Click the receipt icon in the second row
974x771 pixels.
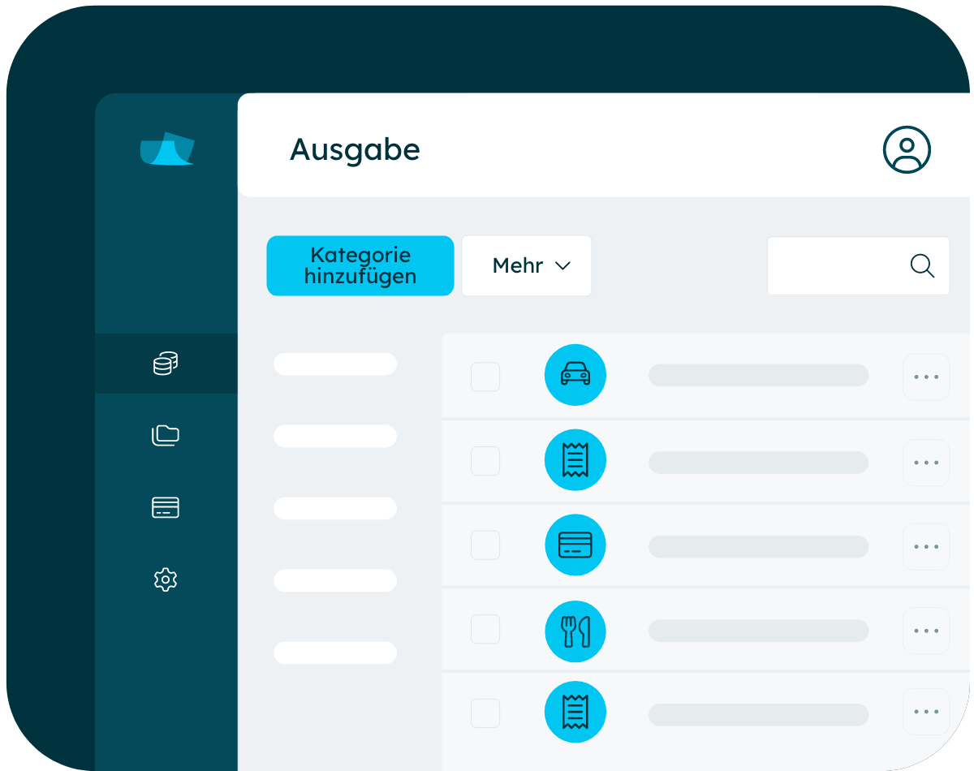[x=575, y=460]
